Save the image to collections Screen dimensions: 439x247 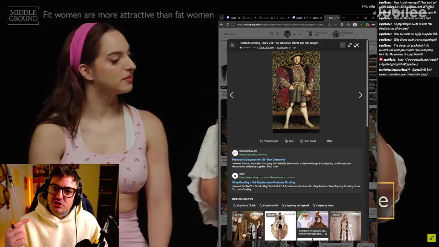289,141
